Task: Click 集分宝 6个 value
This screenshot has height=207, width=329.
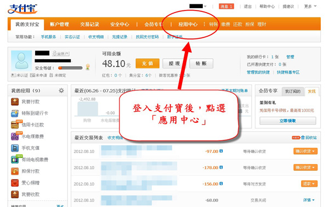Action: tap(149, 75)
